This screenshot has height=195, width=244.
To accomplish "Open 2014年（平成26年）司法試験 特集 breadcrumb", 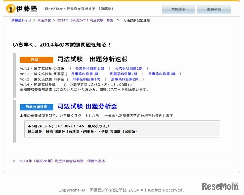I will (85, 20).
